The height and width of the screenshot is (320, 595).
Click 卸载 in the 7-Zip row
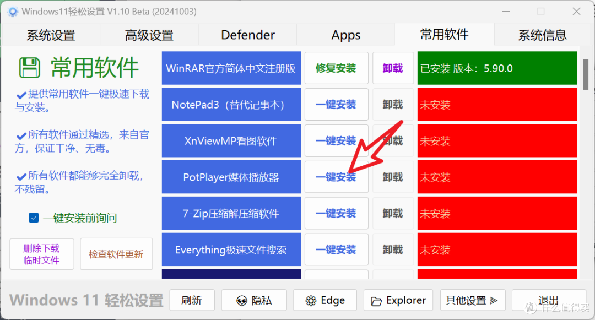click(x=393, y=214)
